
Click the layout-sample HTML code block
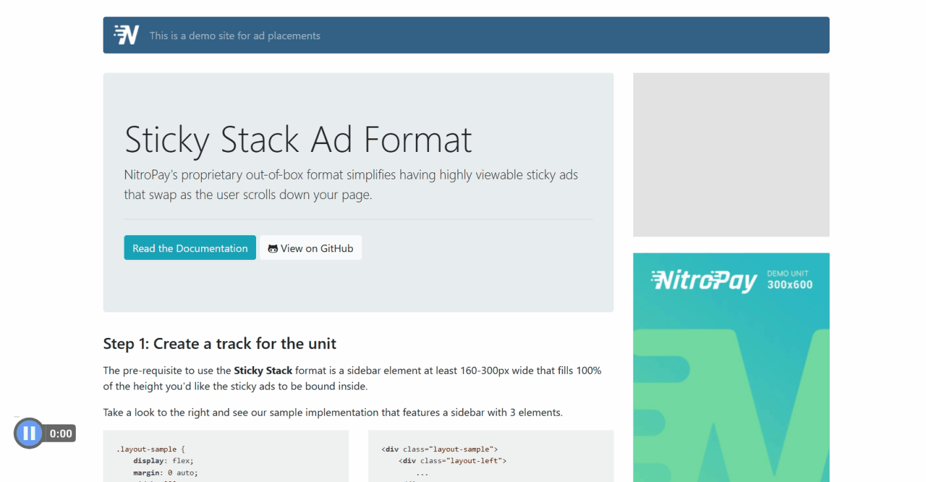point(491,456)
